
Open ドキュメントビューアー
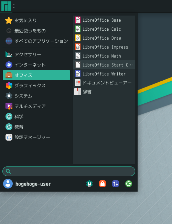104,83
